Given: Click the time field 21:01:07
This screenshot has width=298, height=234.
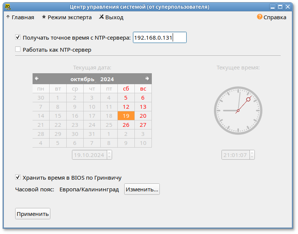Looking at the screenshot, I should [236, 155].
